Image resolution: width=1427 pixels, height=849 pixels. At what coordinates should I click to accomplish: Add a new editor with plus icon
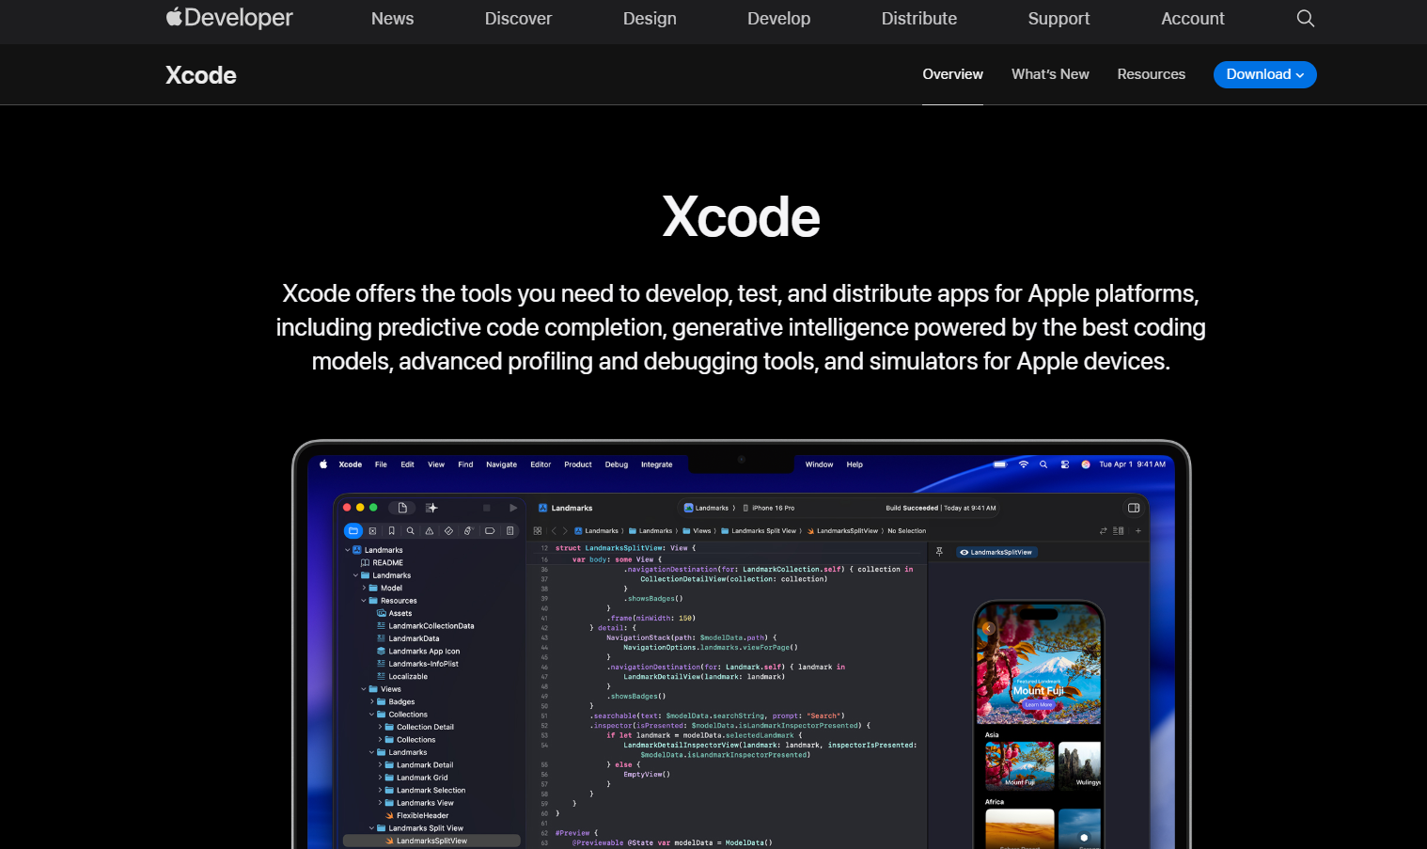pos(1138,531)
